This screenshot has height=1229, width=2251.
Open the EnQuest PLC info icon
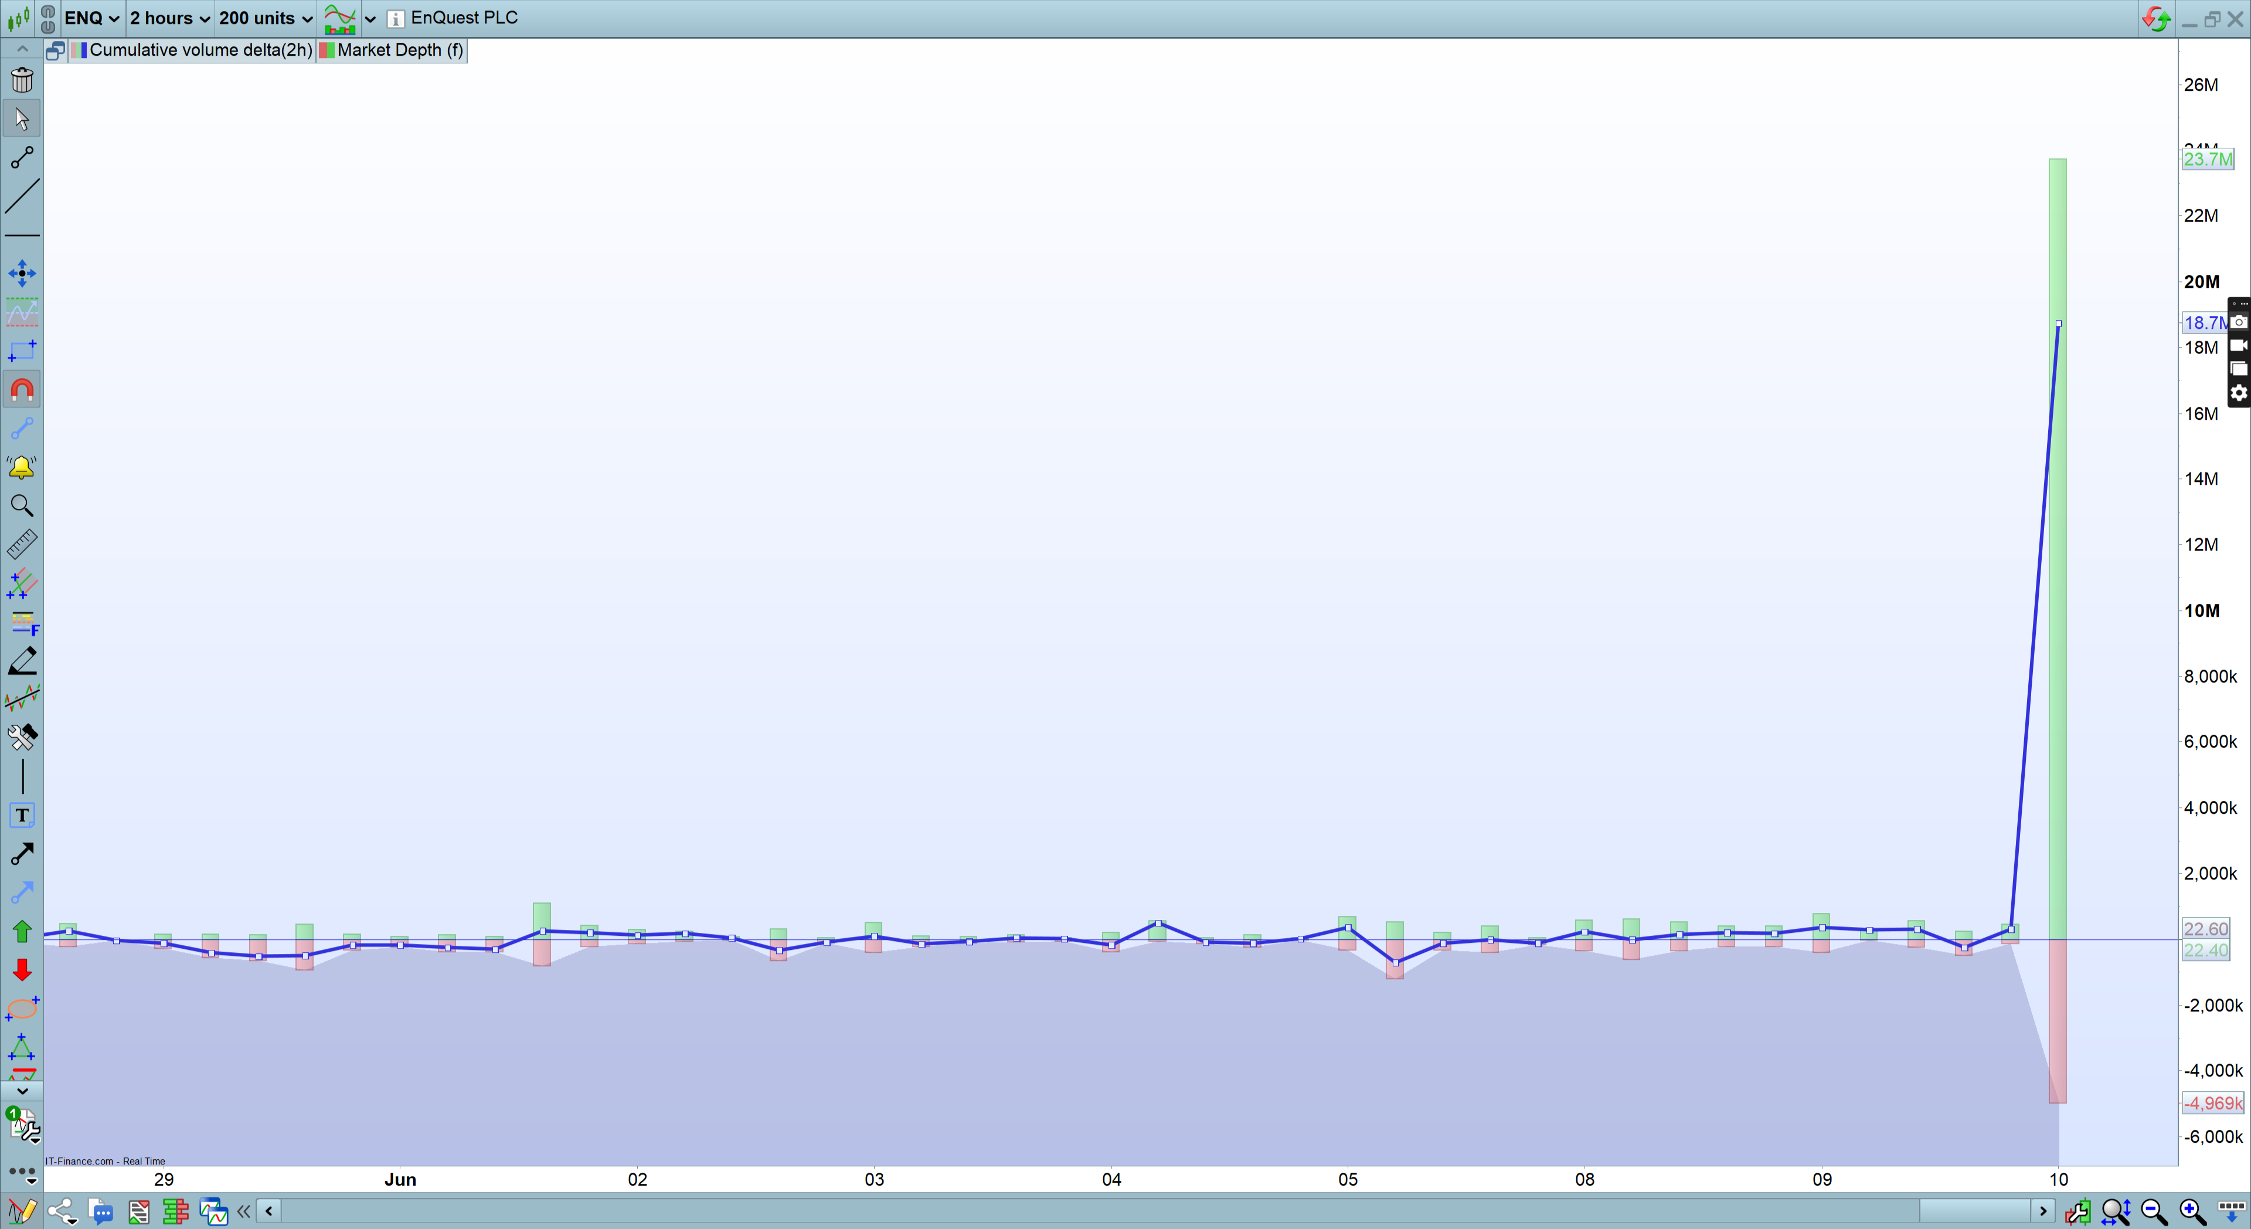395,18
